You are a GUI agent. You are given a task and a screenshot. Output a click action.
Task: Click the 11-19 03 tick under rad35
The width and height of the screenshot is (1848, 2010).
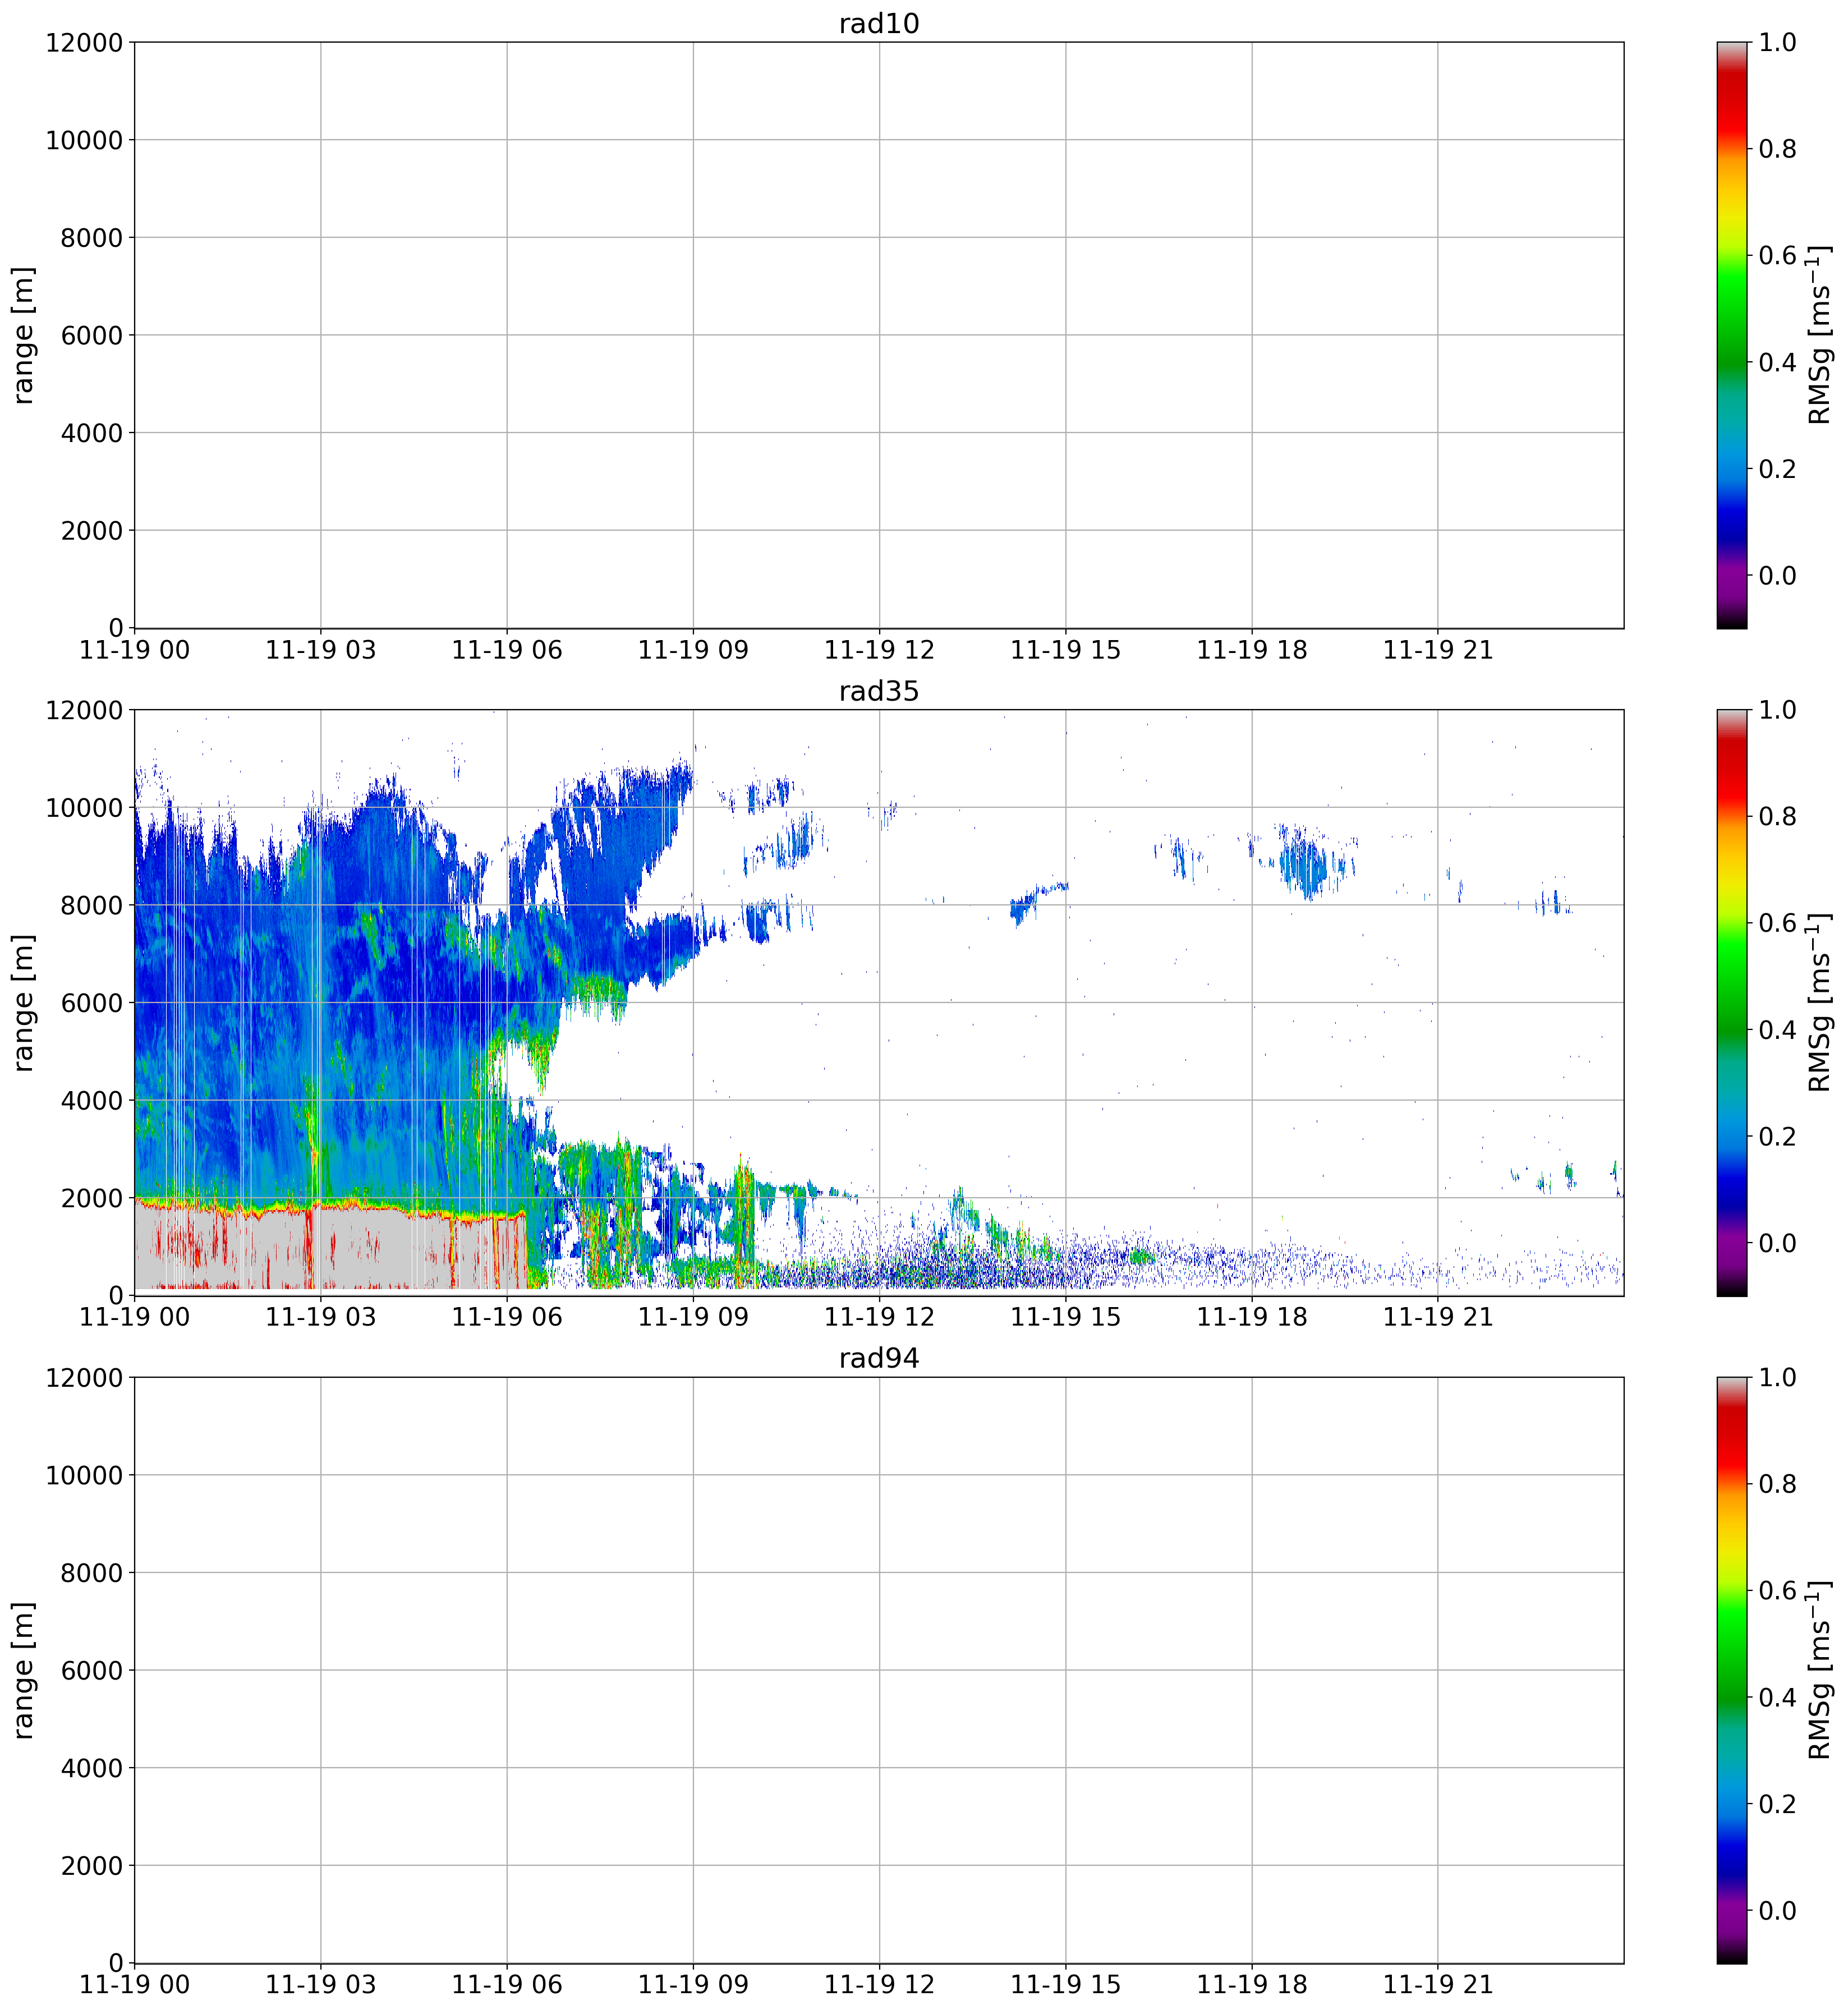tap(320, 1318)
